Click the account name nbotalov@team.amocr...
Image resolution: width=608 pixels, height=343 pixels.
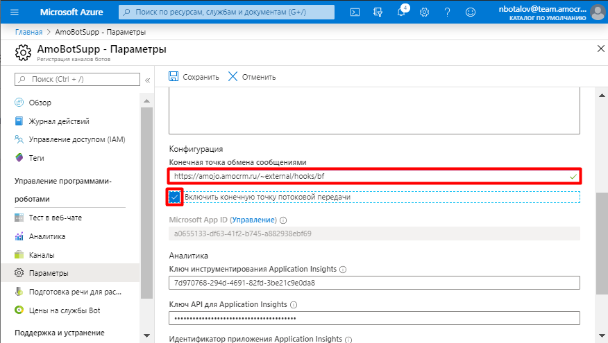pyautogui.click(x=542, y=9)
